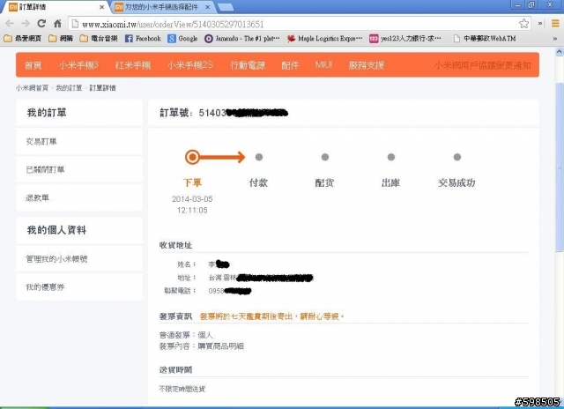Click the browser forward arrow
The height and width of the screenshot is (409, 564).
click(x=26, y=24)
